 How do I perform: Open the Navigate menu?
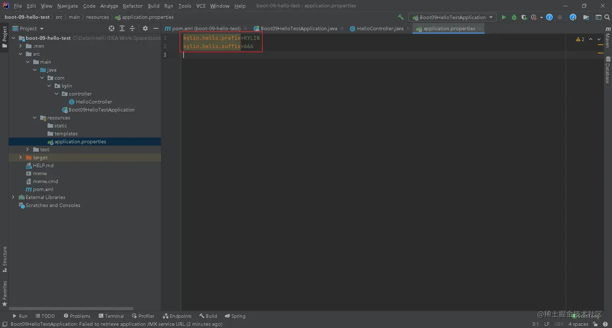68,6
